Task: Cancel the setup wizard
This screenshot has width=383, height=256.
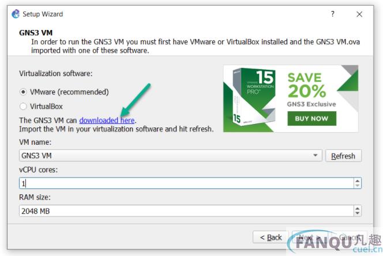Action: (x=350, y=237)
